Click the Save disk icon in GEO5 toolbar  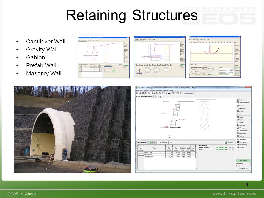[x=143, y=93]
